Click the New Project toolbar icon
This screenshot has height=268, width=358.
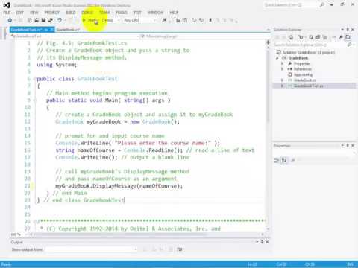coord(30,20)
